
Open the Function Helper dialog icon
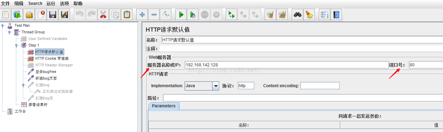[324, 15]
